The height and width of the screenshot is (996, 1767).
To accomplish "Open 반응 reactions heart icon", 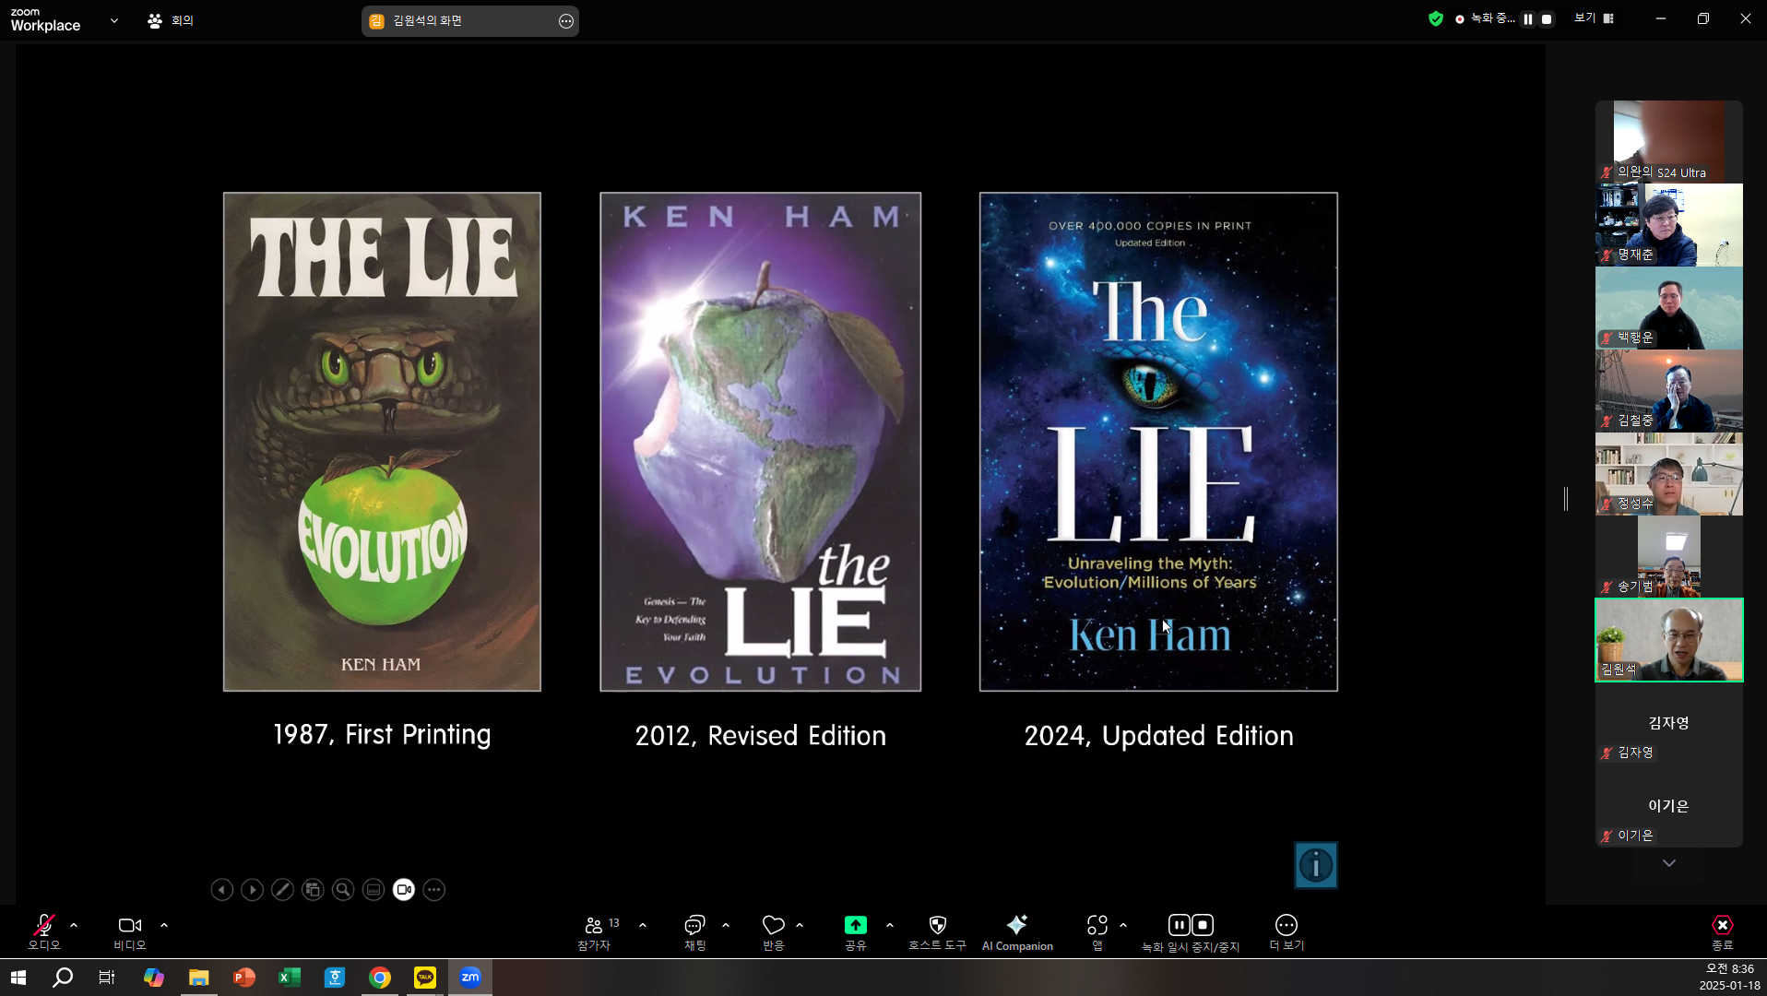I will [773, 925].
